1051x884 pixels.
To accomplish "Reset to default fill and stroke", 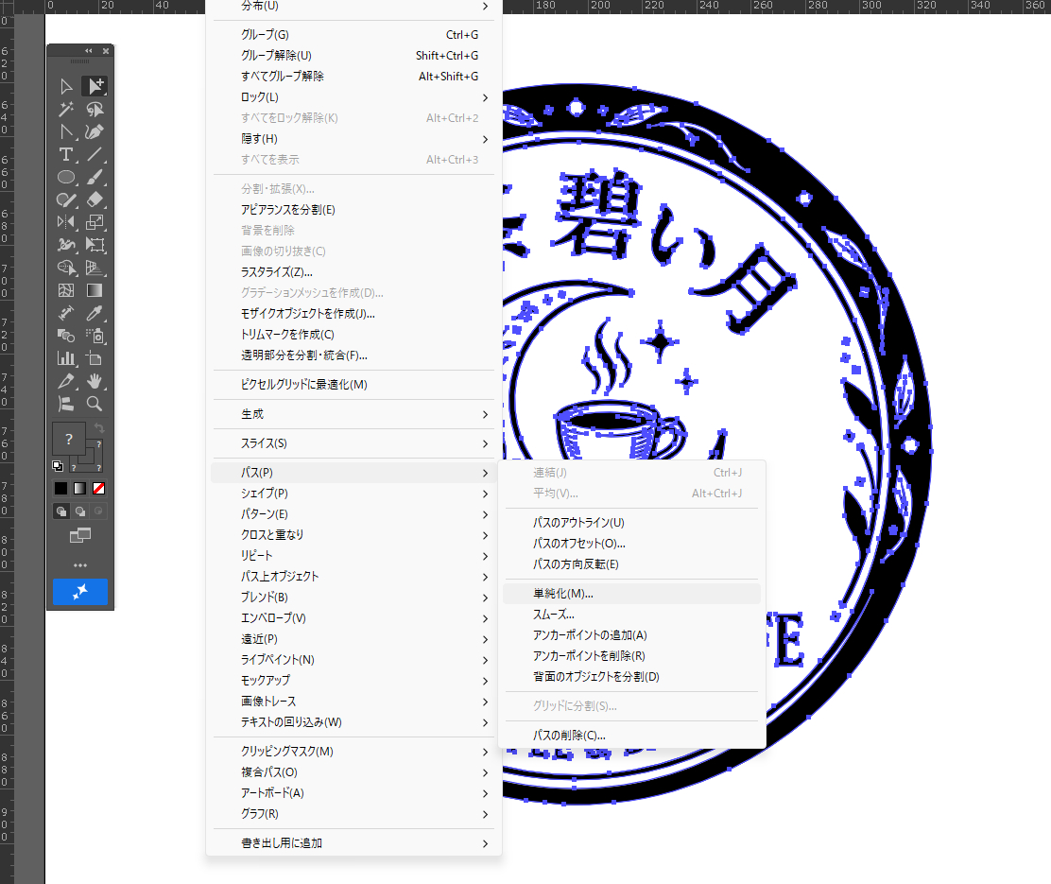I will click(58, 466).
